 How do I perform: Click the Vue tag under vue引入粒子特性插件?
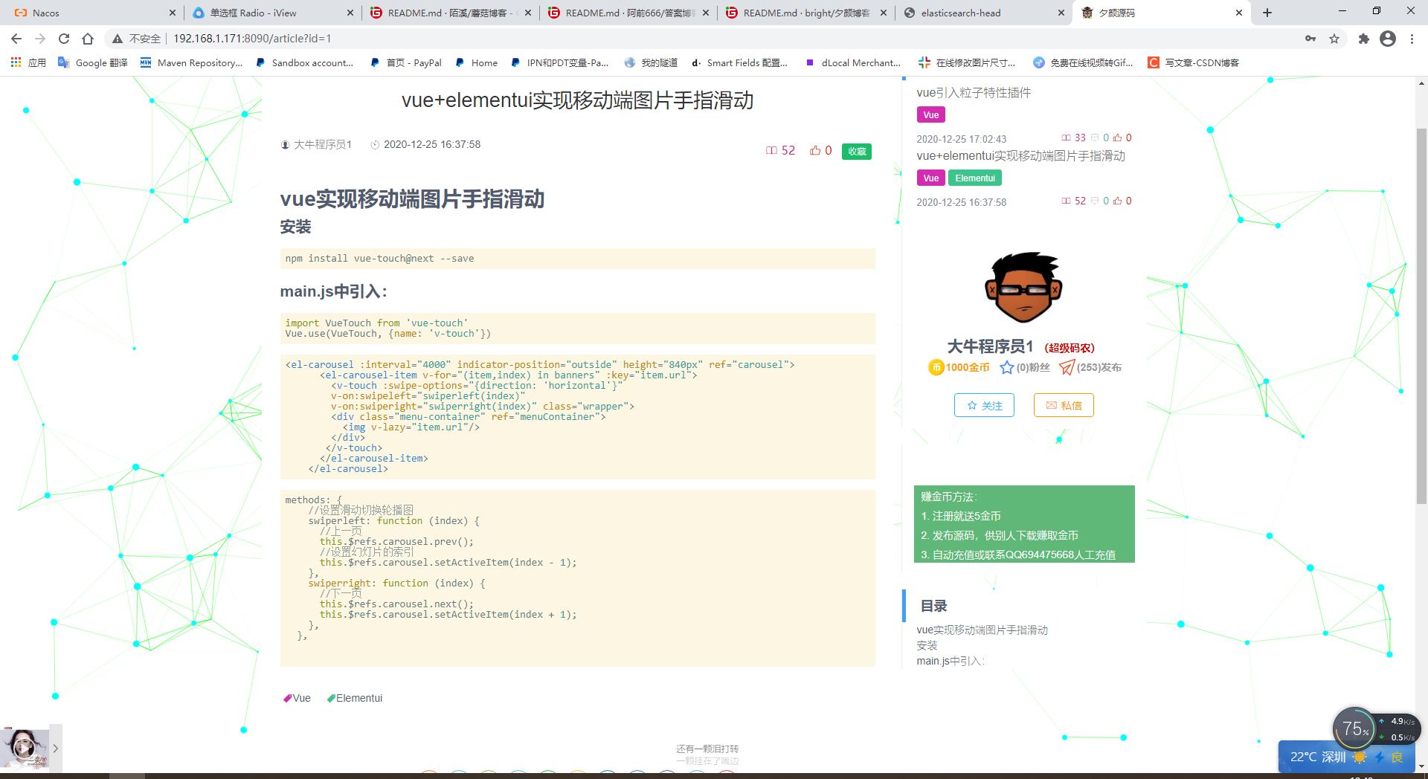pos(931,114)
